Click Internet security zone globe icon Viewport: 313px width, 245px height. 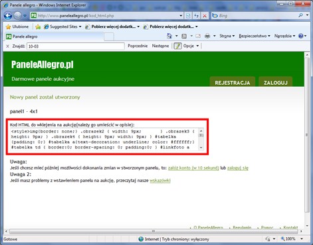(x=141, y=239)
